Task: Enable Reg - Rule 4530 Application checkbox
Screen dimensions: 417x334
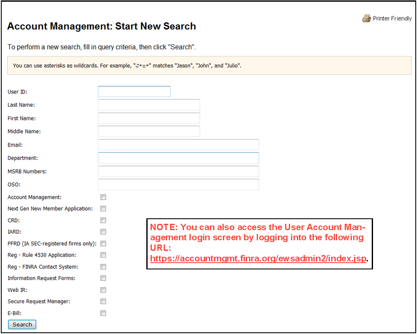Action: [x=103, y=255]
